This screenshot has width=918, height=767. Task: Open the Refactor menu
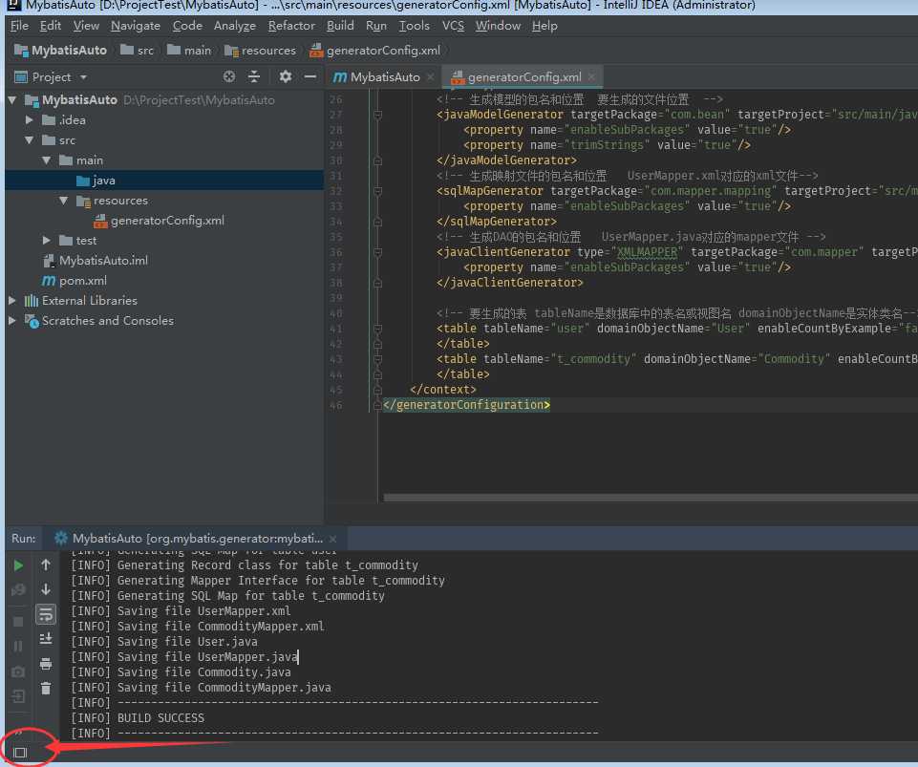(291, 26)
